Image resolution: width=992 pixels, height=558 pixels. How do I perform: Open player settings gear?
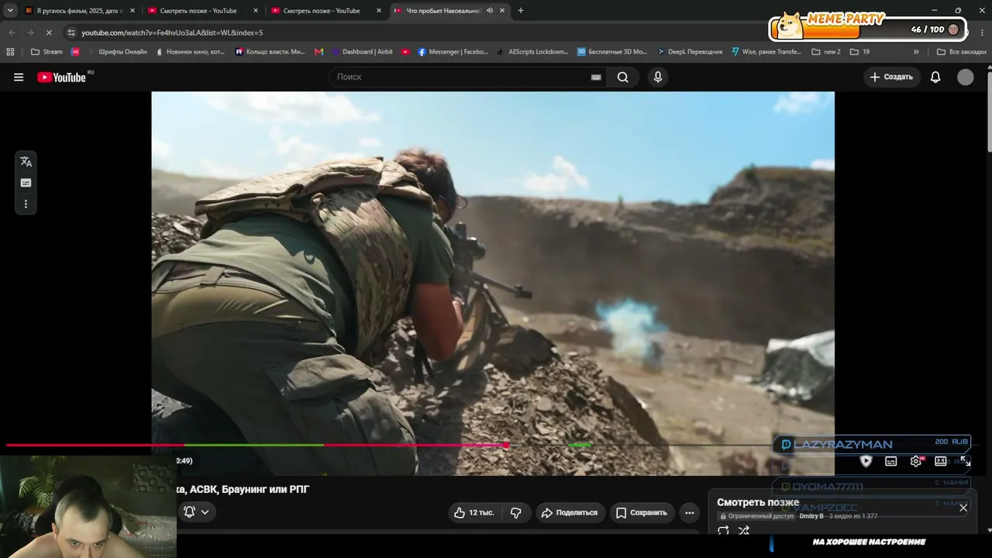pyautogui.click(x=916, y=461)
